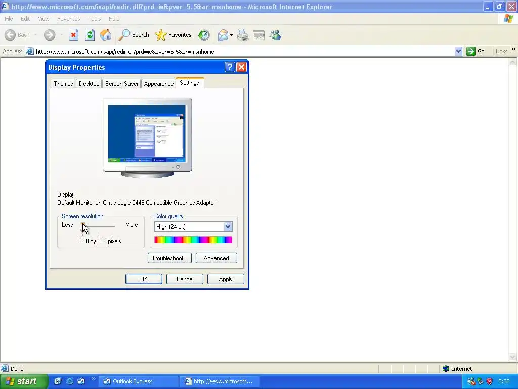This screenshot has height=389, width=518.
Task: Click the monitor preview image
Action: [147, 138]
